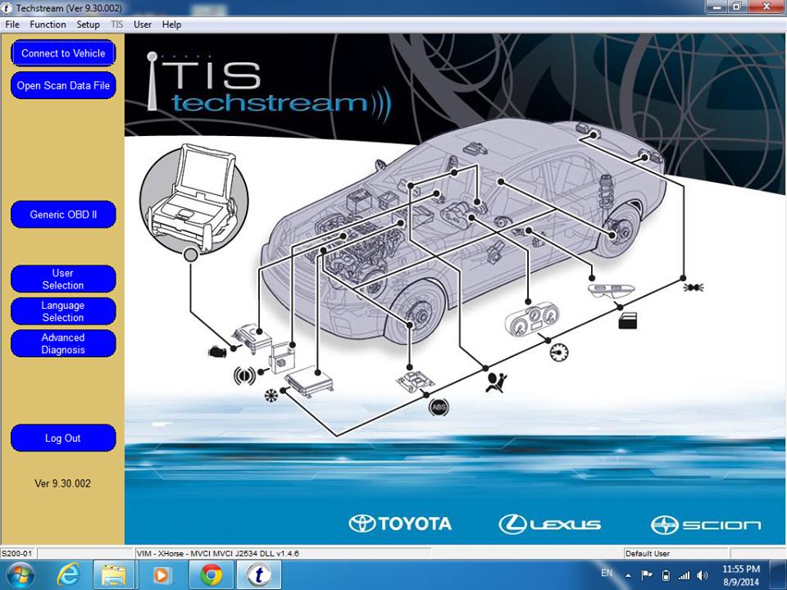The width and height of the screenshot is (787, 590).
Task: Open File Explorer from taskbar
Action: coord(115,575)
